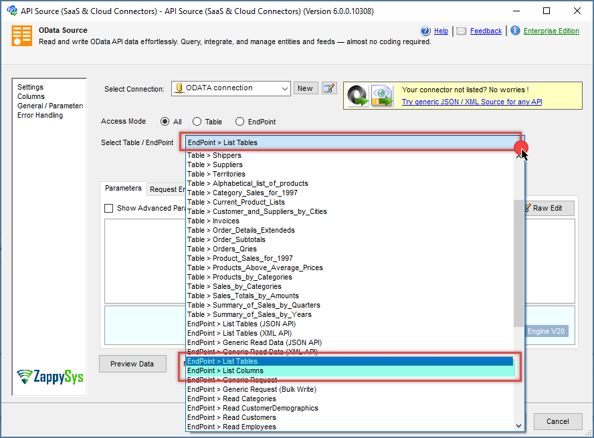Click the generic JSON/XML source banner icon
The height and width of the screenshot is (438, 594).
370,96
